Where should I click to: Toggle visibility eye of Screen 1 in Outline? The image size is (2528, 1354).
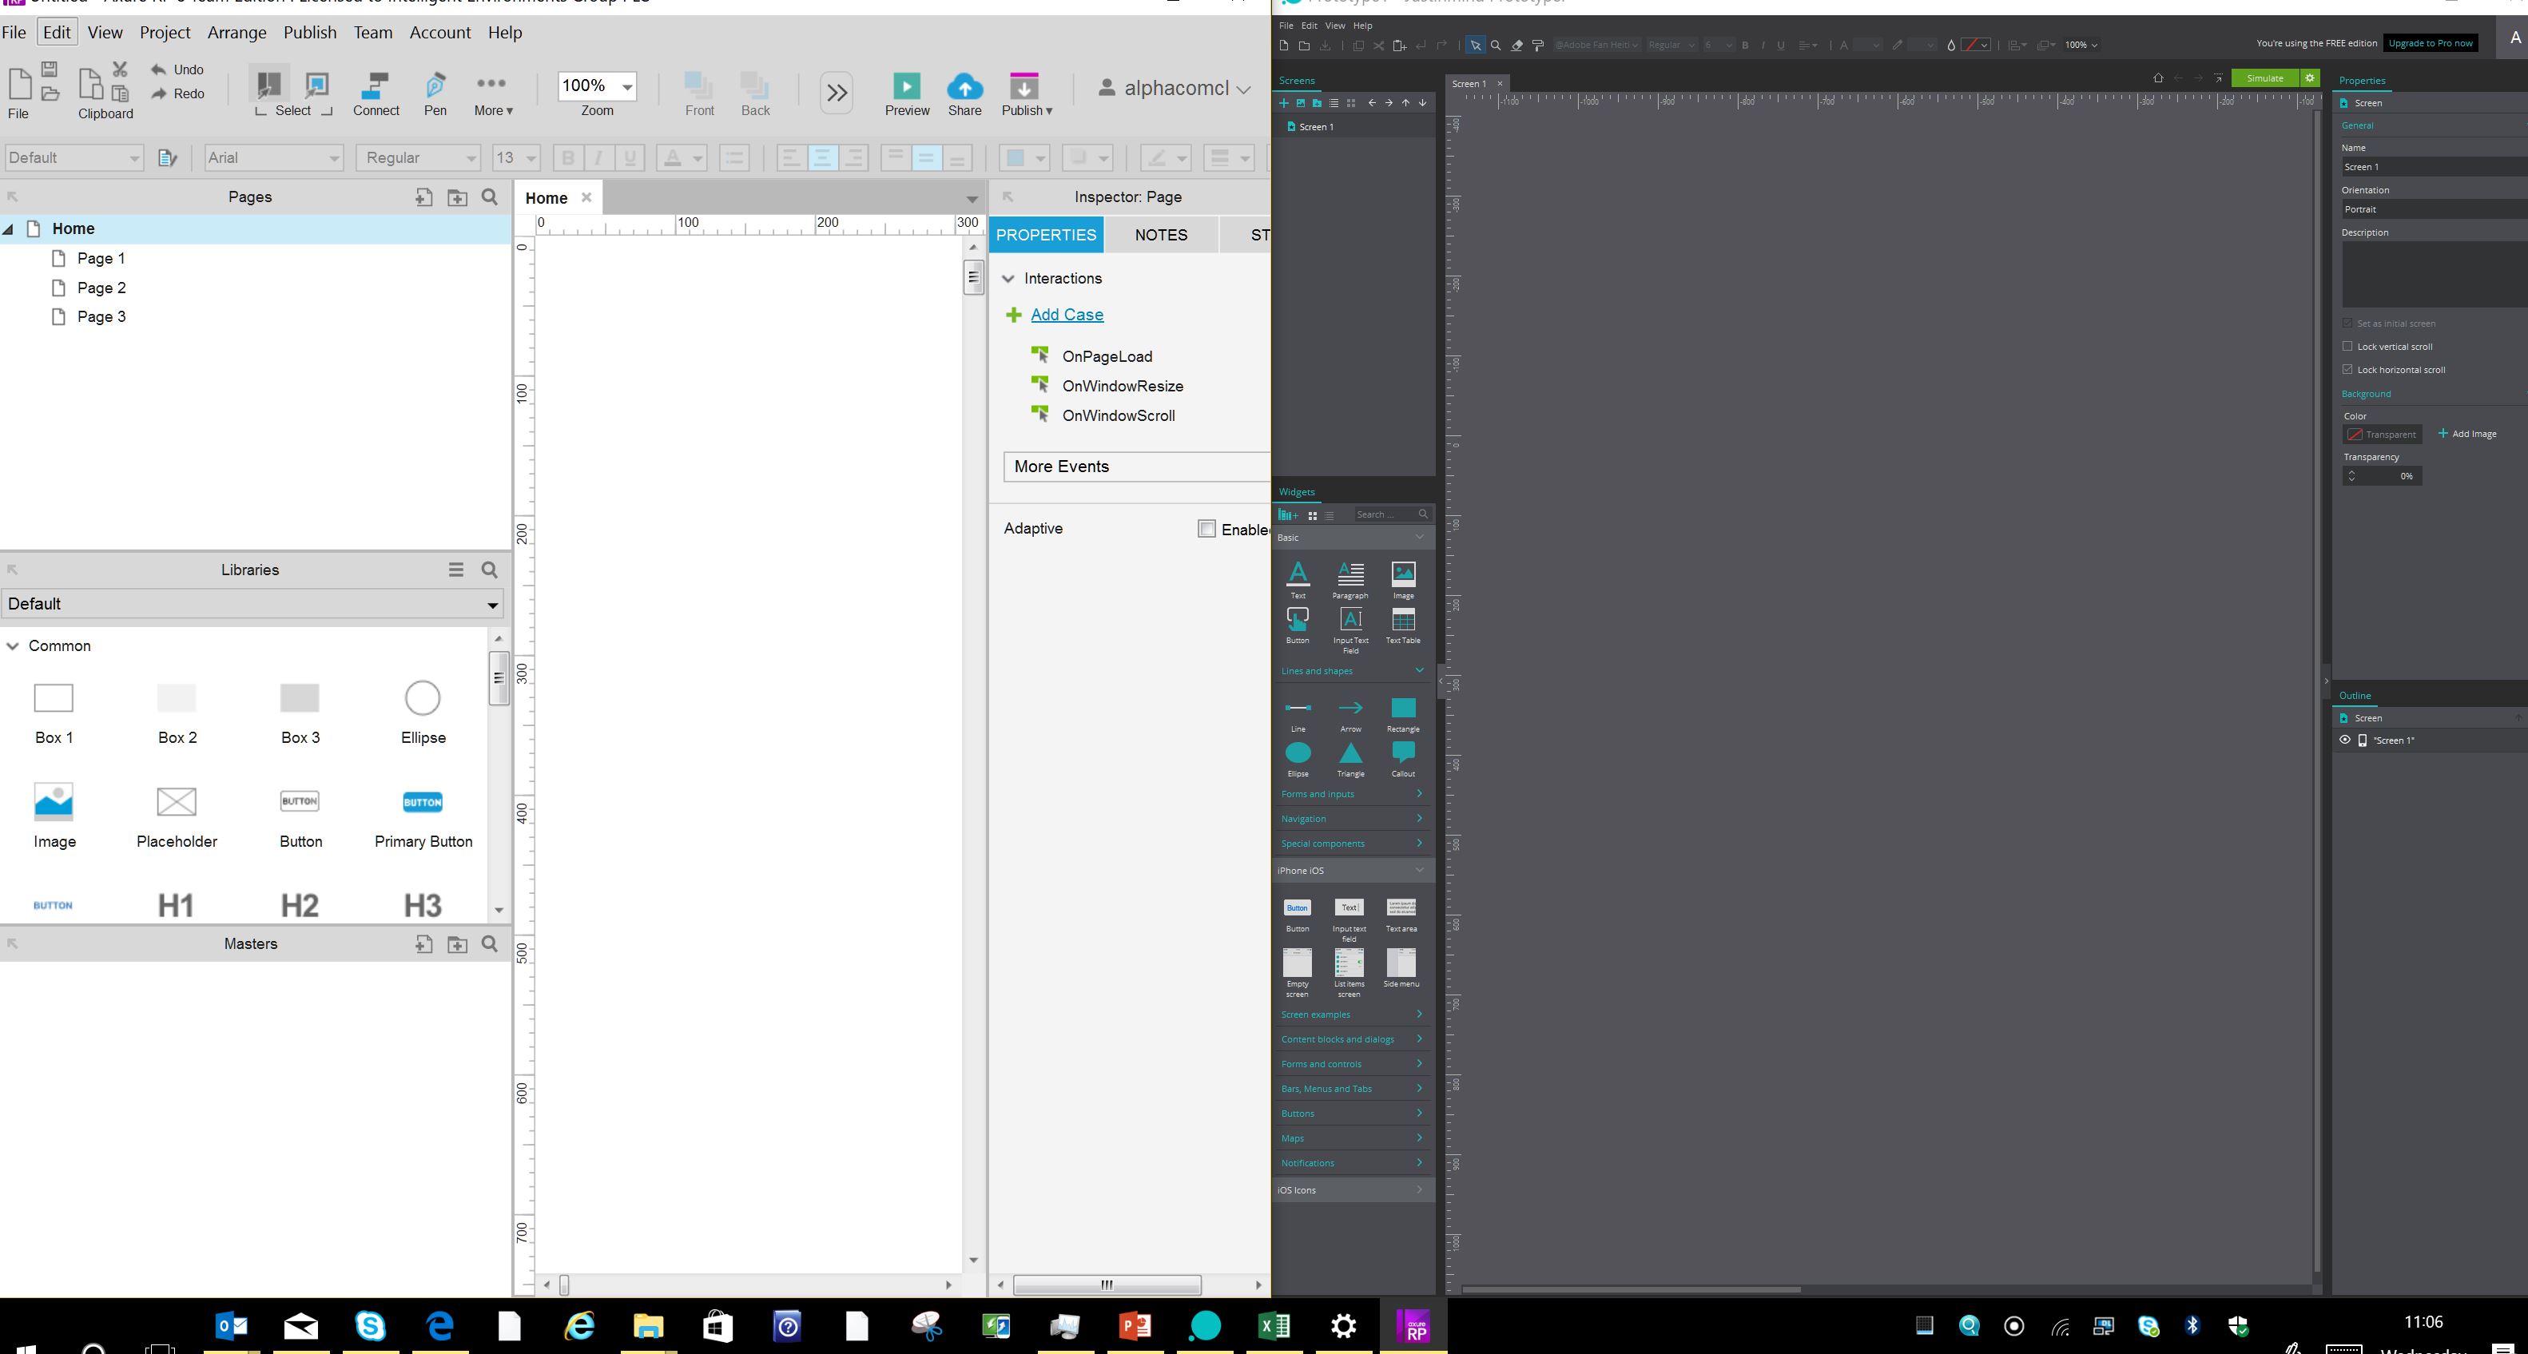point(2344,740)
